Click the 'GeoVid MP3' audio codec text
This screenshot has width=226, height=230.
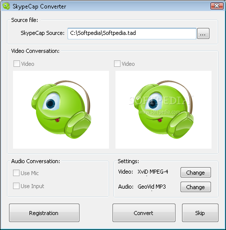(151, 187)
